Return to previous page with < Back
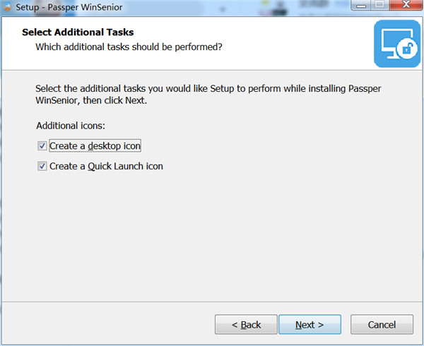Viewport: 424px width, 346px height. (x=246, y=324)
